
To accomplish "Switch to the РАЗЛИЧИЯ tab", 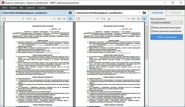I will [175, 13].
